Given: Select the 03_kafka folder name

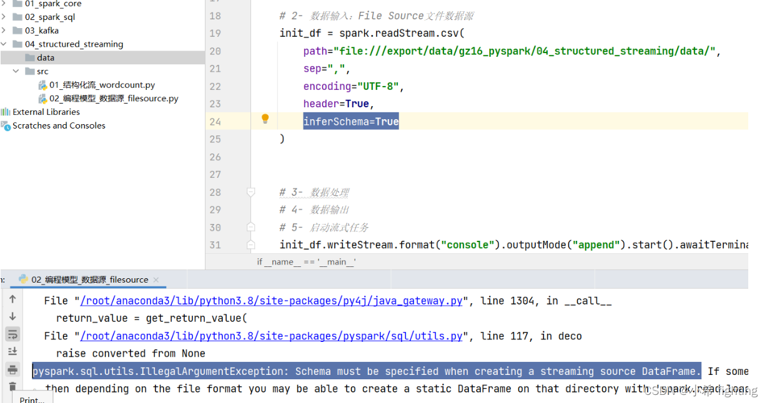Looking at the screenshot, I should [x=42, y=31].
